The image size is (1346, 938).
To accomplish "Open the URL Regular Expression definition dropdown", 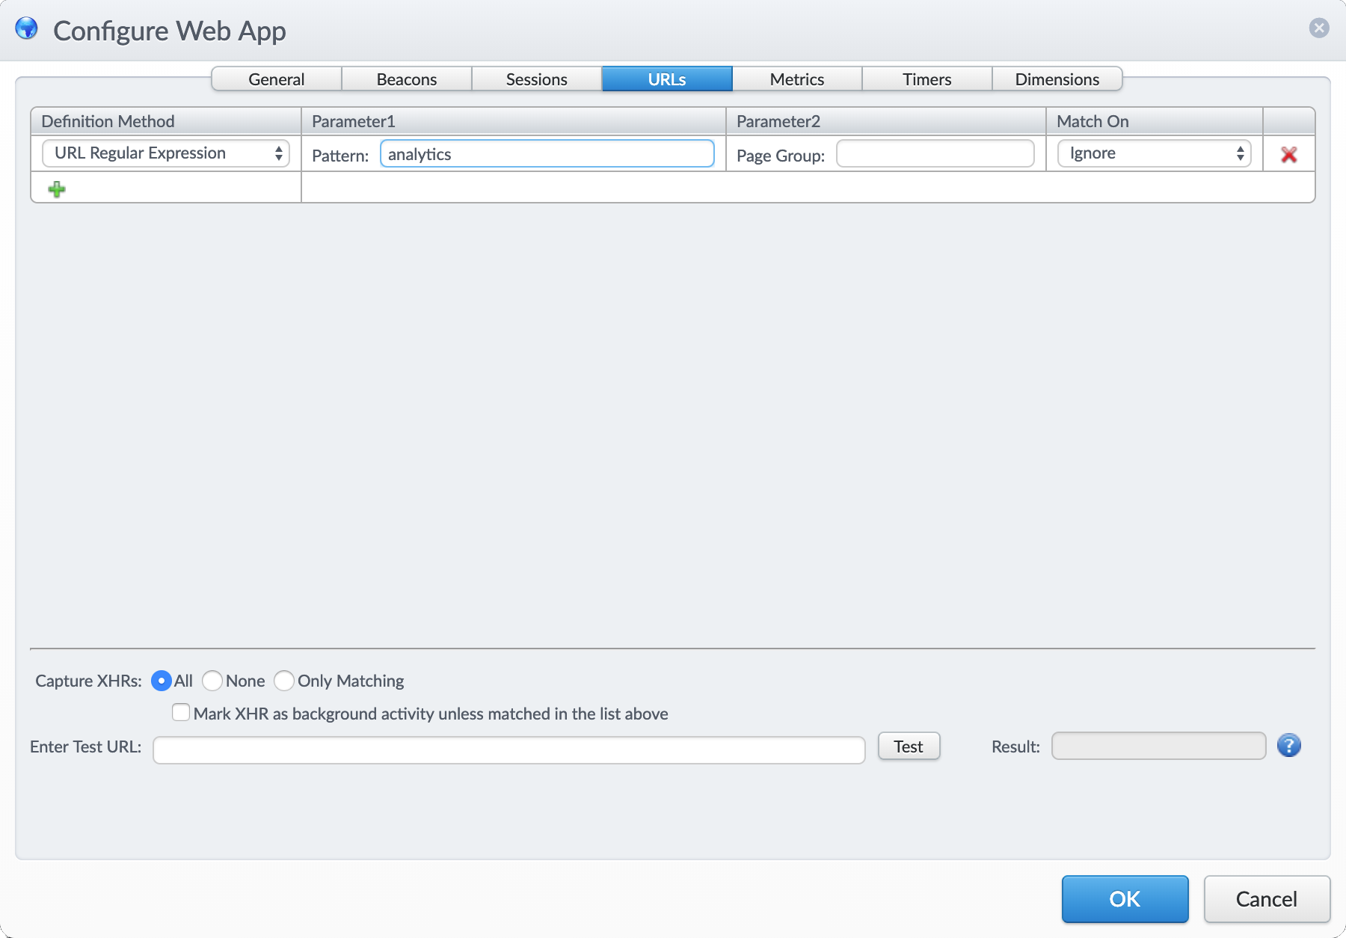I will pyautogui.click(x=166, y=153).
